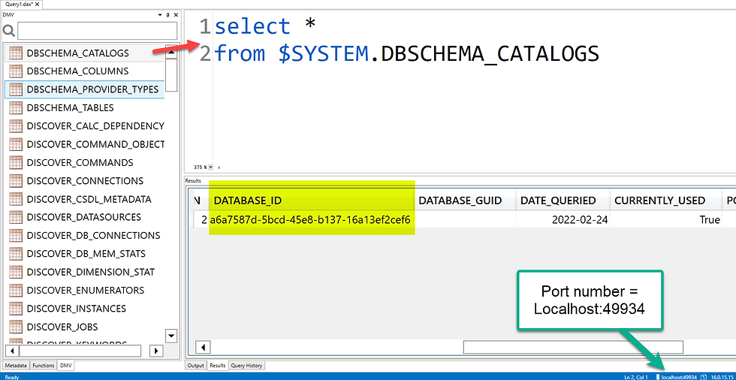Click the DISCOVER_DIMENSION_STAT row

[x=84, y=272]
